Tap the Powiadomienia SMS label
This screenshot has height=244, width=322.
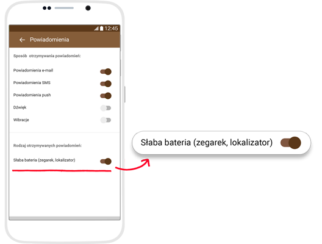[x=32, y=83]
